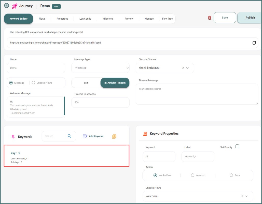Screen dimensions: 262x204
Task: Expand the Choose Flows dropdown arrow
Action: pyautogui.click(x=247, y=196)
